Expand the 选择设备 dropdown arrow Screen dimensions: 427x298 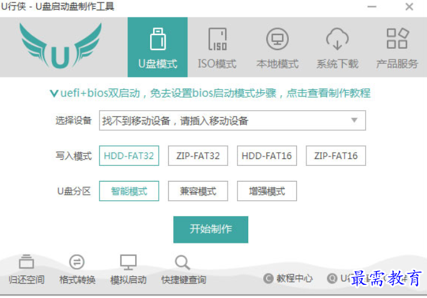point(354,120)
